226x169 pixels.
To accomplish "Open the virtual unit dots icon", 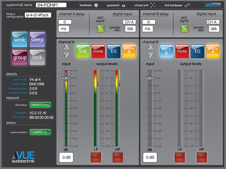I will tap(153, 5).
